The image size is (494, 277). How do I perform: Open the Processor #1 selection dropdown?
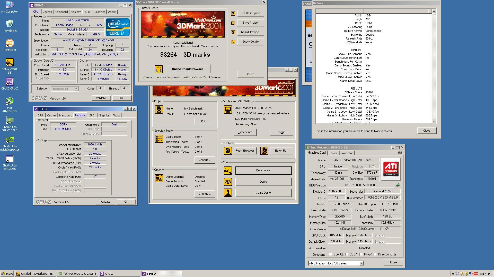pos(76,89)
